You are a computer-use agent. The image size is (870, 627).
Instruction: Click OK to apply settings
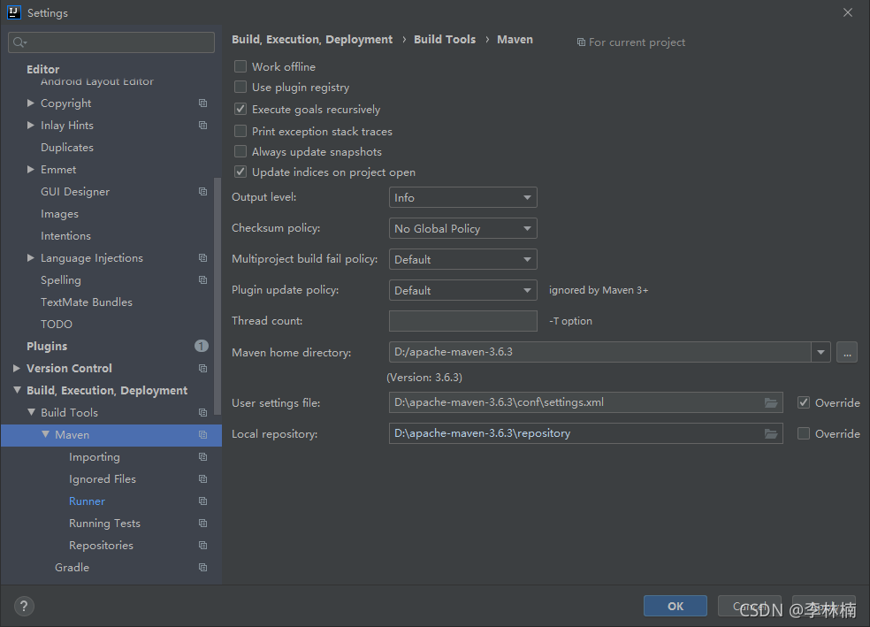point(675,606)
